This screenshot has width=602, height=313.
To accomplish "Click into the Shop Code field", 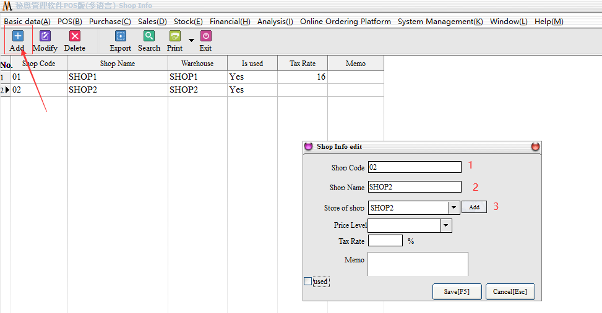I will 415,167.
